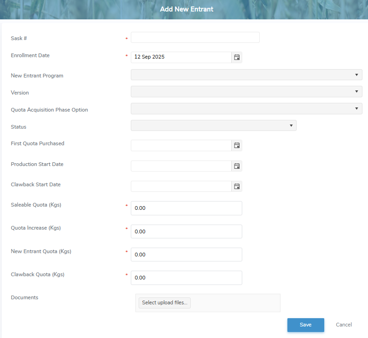Focus the Sask # input field
The image size is (368, 338).
click(x=195, y=37)
